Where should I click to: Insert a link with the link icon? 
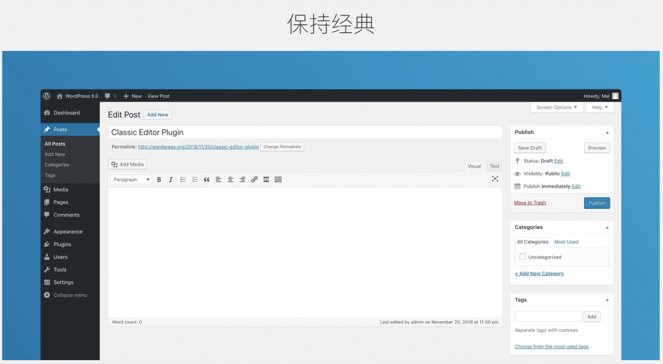(254, 180)
